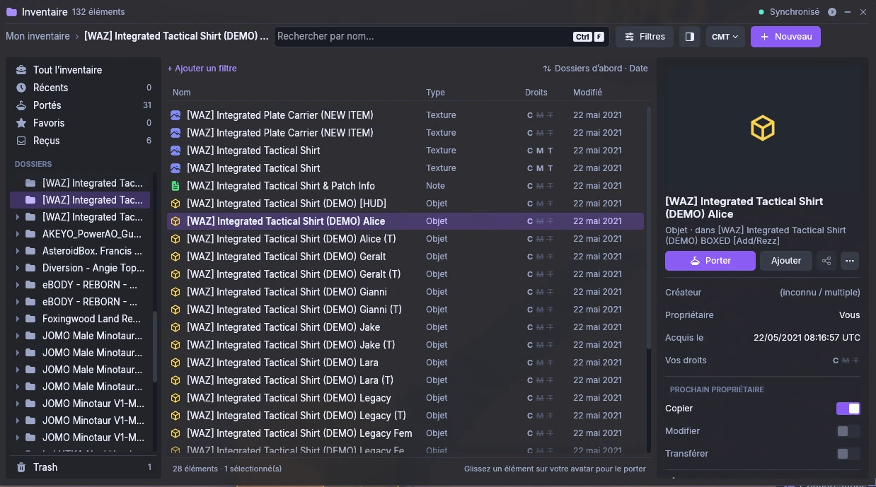Click the sort arrows icon beside Dossiers d'abord
The image size is (876, 487).
(x=547, y=69)
